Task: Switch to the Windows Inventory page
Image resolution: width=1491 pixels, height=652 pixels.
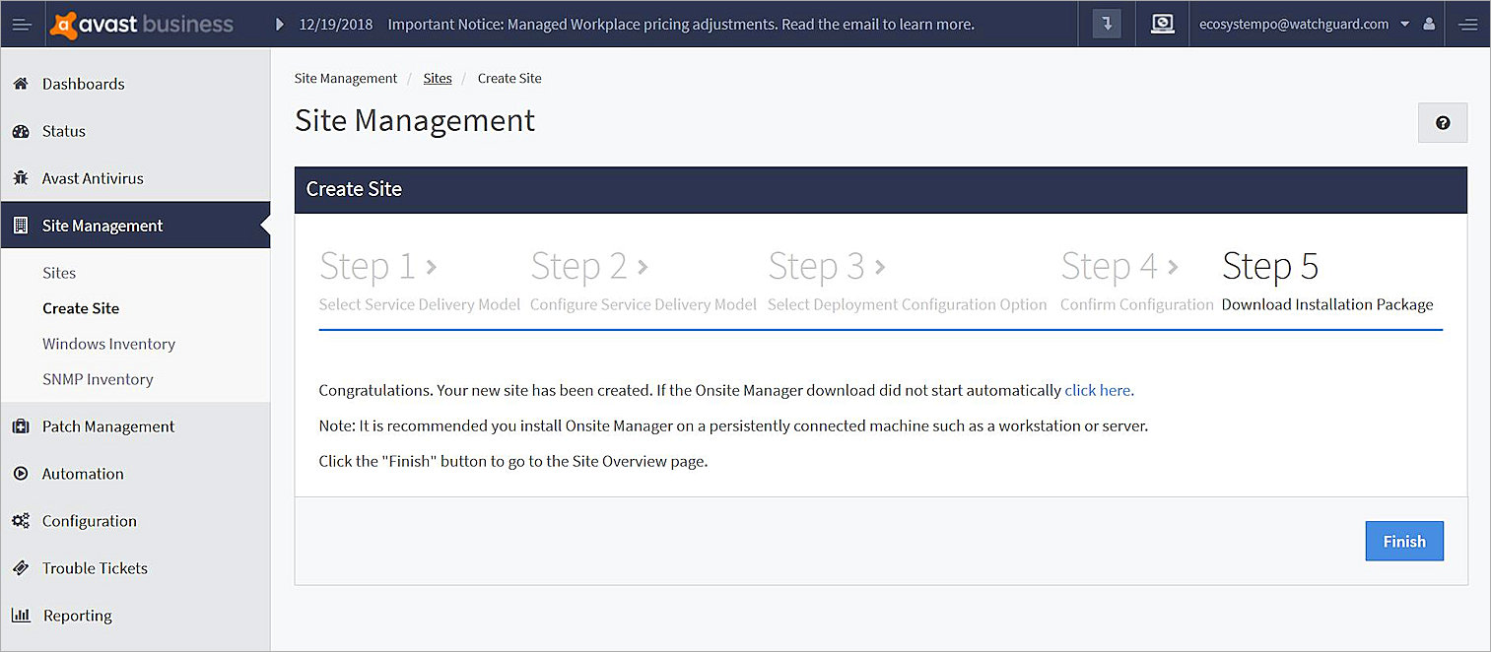Action: coord(108,344)
